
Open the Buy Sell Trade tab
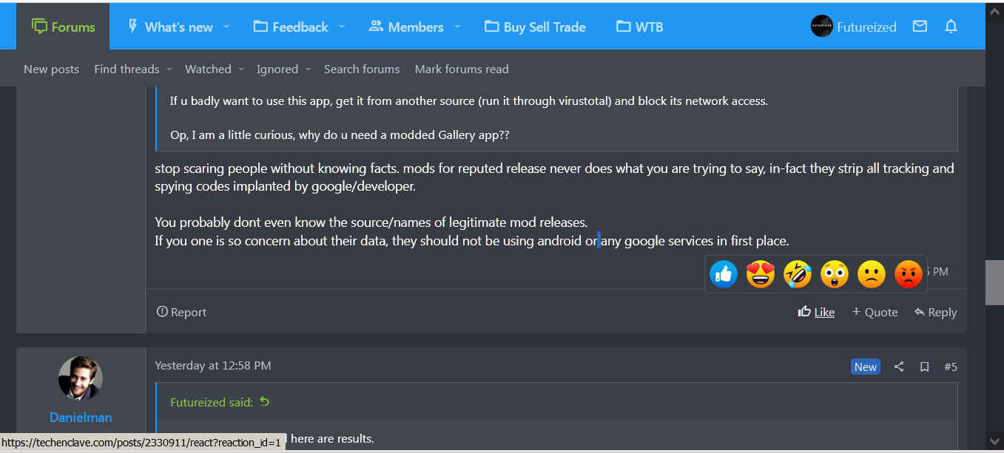click(x=535, y=27)
